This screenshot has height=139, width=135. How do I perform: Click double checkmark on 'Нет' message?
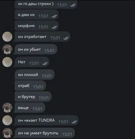45,64
